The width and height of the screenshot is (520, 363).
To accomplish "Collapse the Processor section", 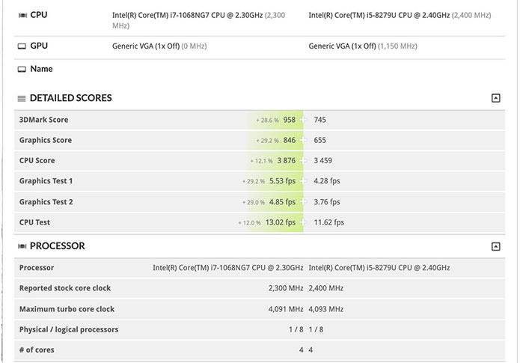I will (x=495, y=246).
